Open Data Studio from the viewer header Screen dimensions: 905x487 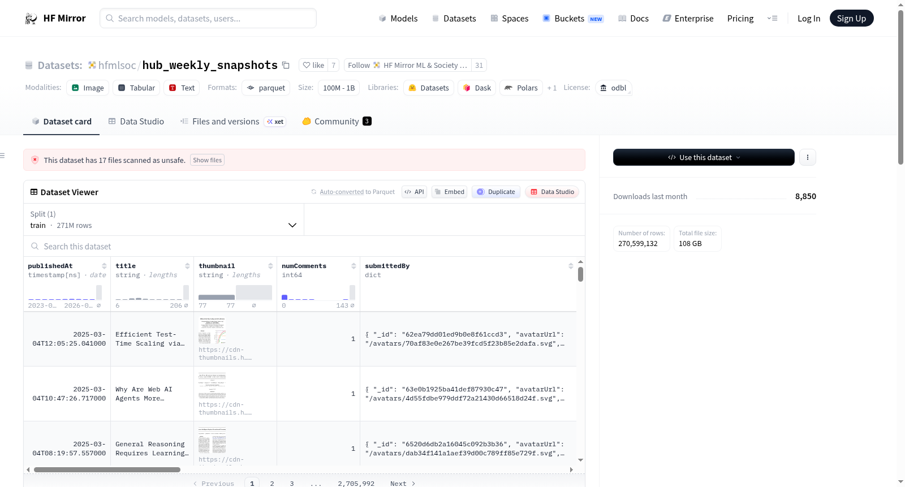(x=551, y=192)
